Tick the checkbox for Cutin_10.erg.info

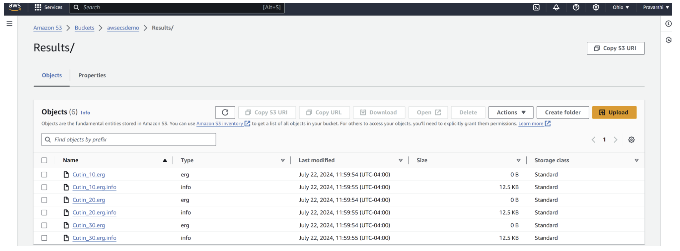coord(44,187)
